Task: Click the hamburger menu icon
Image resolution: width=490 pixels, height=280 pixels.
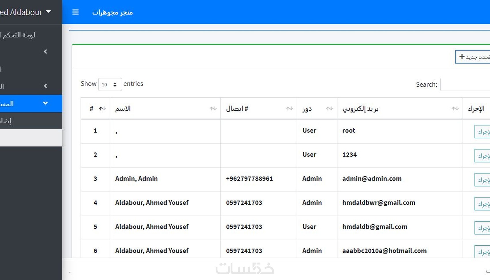Action: [76, 12]
